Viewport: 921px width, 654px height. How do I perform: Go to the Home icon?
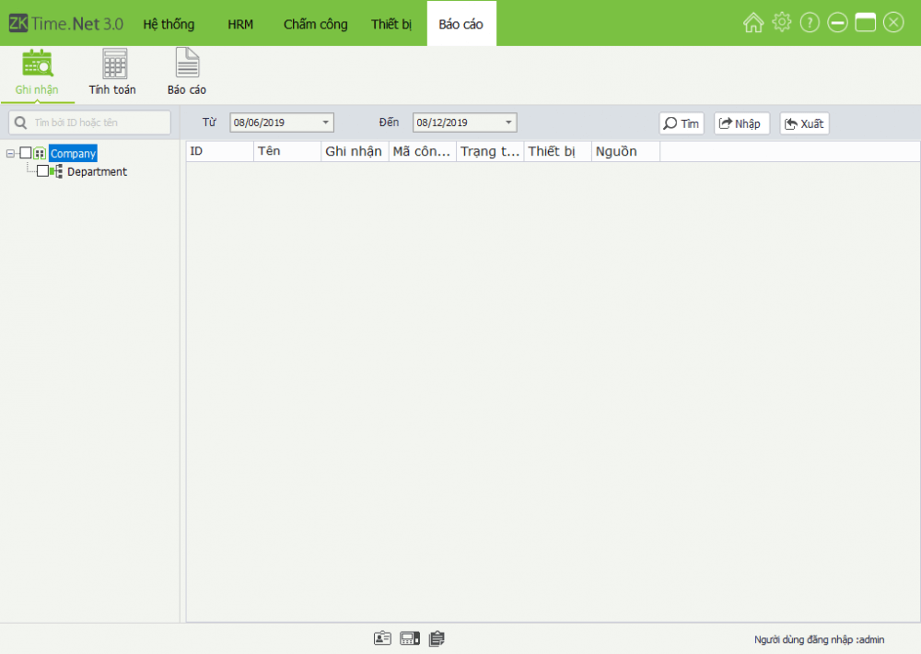pyautogui.click(x=753, y=23)
